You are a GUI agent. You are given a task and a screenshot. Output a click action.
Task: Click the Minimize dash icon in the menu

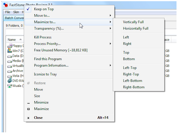pyautogui.click(x=28, y=103)
